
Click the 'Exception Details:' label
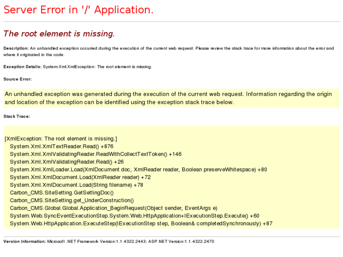click(22, 66)
